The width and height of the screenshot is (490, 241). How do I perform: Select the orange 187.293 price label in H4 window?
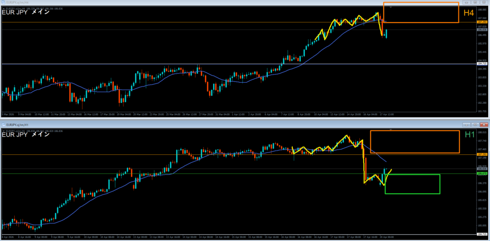[x=481, y=22]
